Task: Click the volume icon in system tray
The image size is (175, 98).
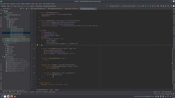Action: [158, 96]
